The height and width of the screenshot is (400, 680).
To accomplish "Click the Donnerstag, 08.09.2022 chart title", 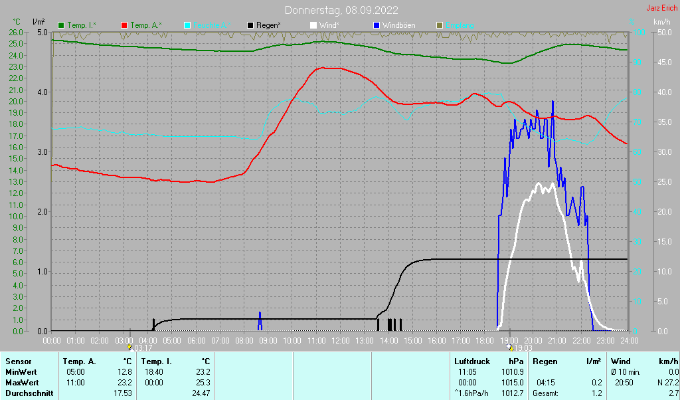I will (341, 10).
